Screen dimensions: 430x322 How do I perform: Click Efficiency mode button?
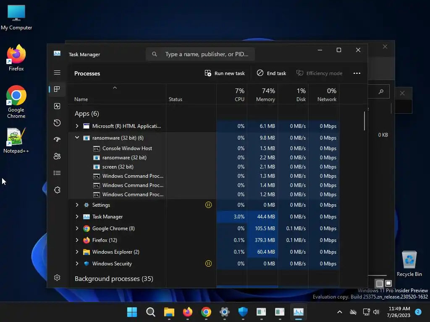click(319, 73)
